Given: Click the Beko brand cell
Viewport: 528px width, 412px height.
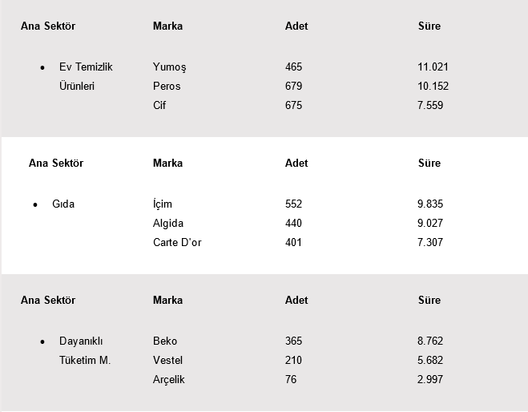Looking at the screenshot, I should click(165, 341).
